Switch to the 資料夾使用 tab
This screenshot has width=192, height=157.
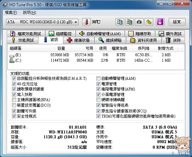pos(144,40)
